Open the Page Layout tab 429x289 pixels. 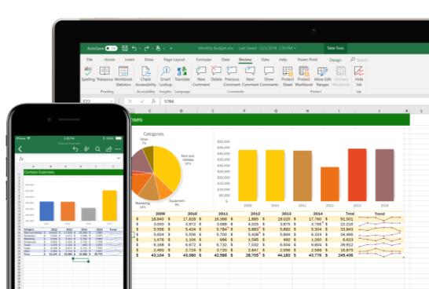click(x=174, y=60)
